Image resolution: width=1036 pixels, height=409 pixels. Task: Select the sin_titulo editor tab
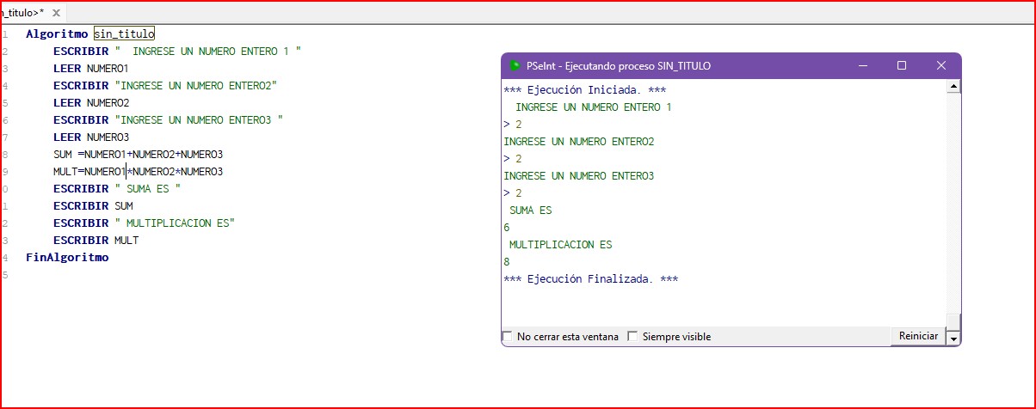click(x=21, y=14)
